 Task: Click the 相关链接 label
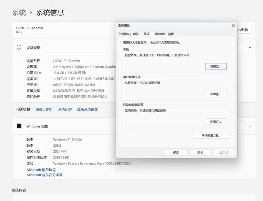click(x=23, y=109)
